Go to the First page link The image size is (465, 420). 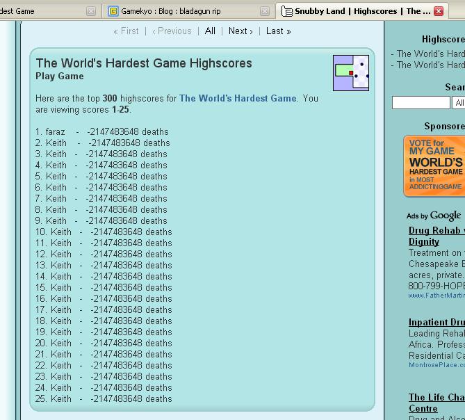point(126,31)
